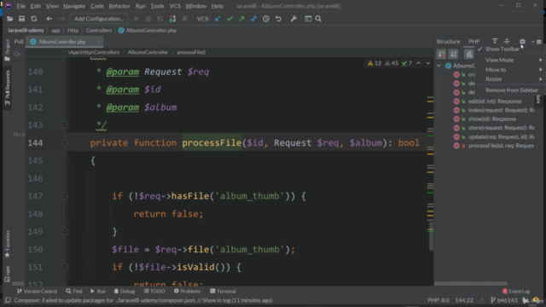Expand the View Mode submenu
Image resolution: width=546 pixels, height=307 pixels.
pyautogui.click(x=508, y=60)
